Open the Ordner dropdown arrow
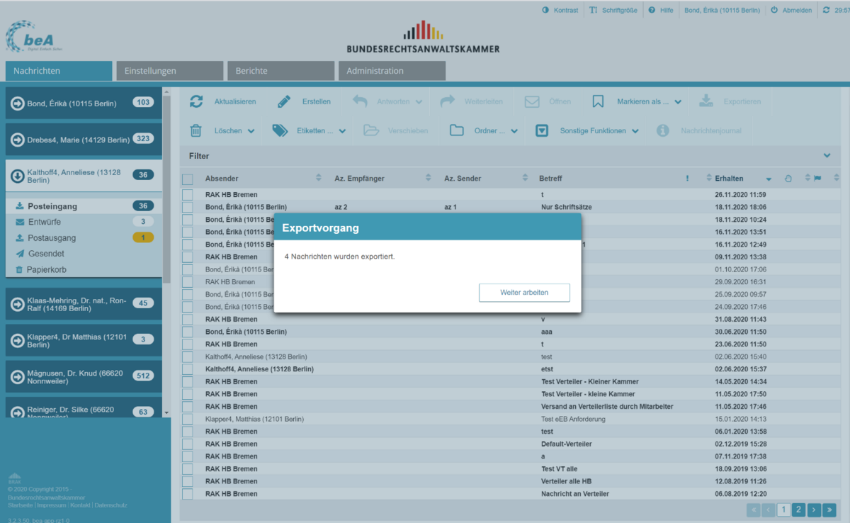Screen dimensions: 850x523 (x=514, y=131)
